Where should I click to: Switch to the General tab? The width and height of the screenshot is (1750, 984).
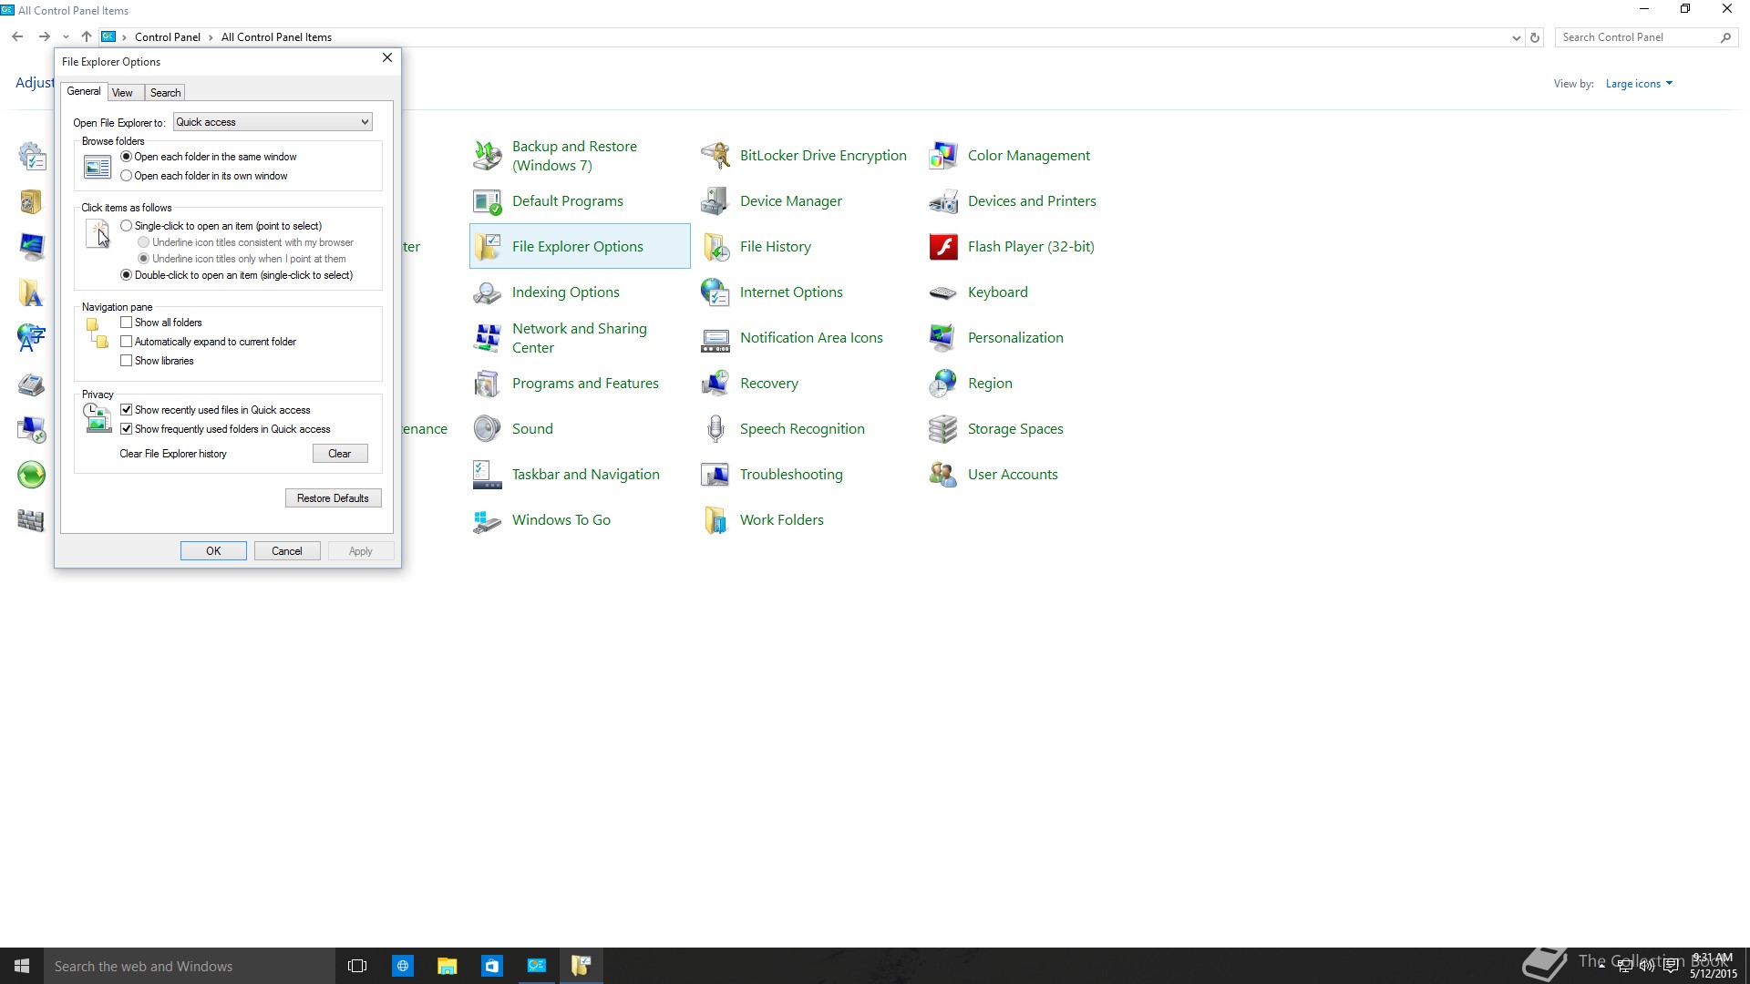tap(84, 91)
